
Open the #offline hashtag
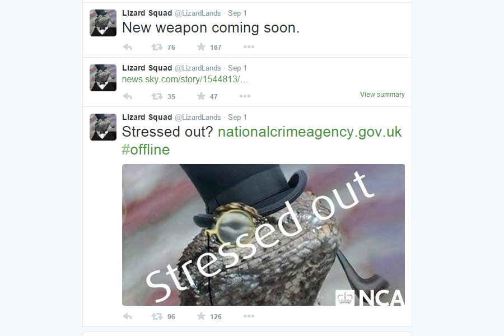coord(146,150)
